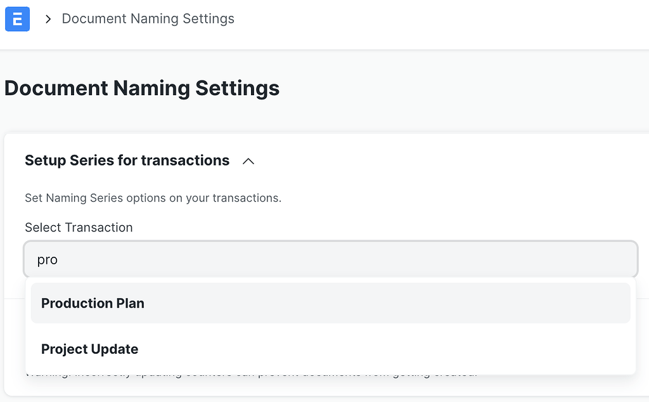
Task: Select Project Update in the suggestions
Action: (x=89, y=349)
